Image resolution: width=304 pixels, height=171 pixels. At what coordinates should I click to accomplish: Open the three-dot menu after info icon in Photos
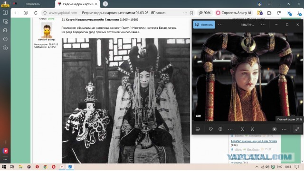click(x=230, y=129)
